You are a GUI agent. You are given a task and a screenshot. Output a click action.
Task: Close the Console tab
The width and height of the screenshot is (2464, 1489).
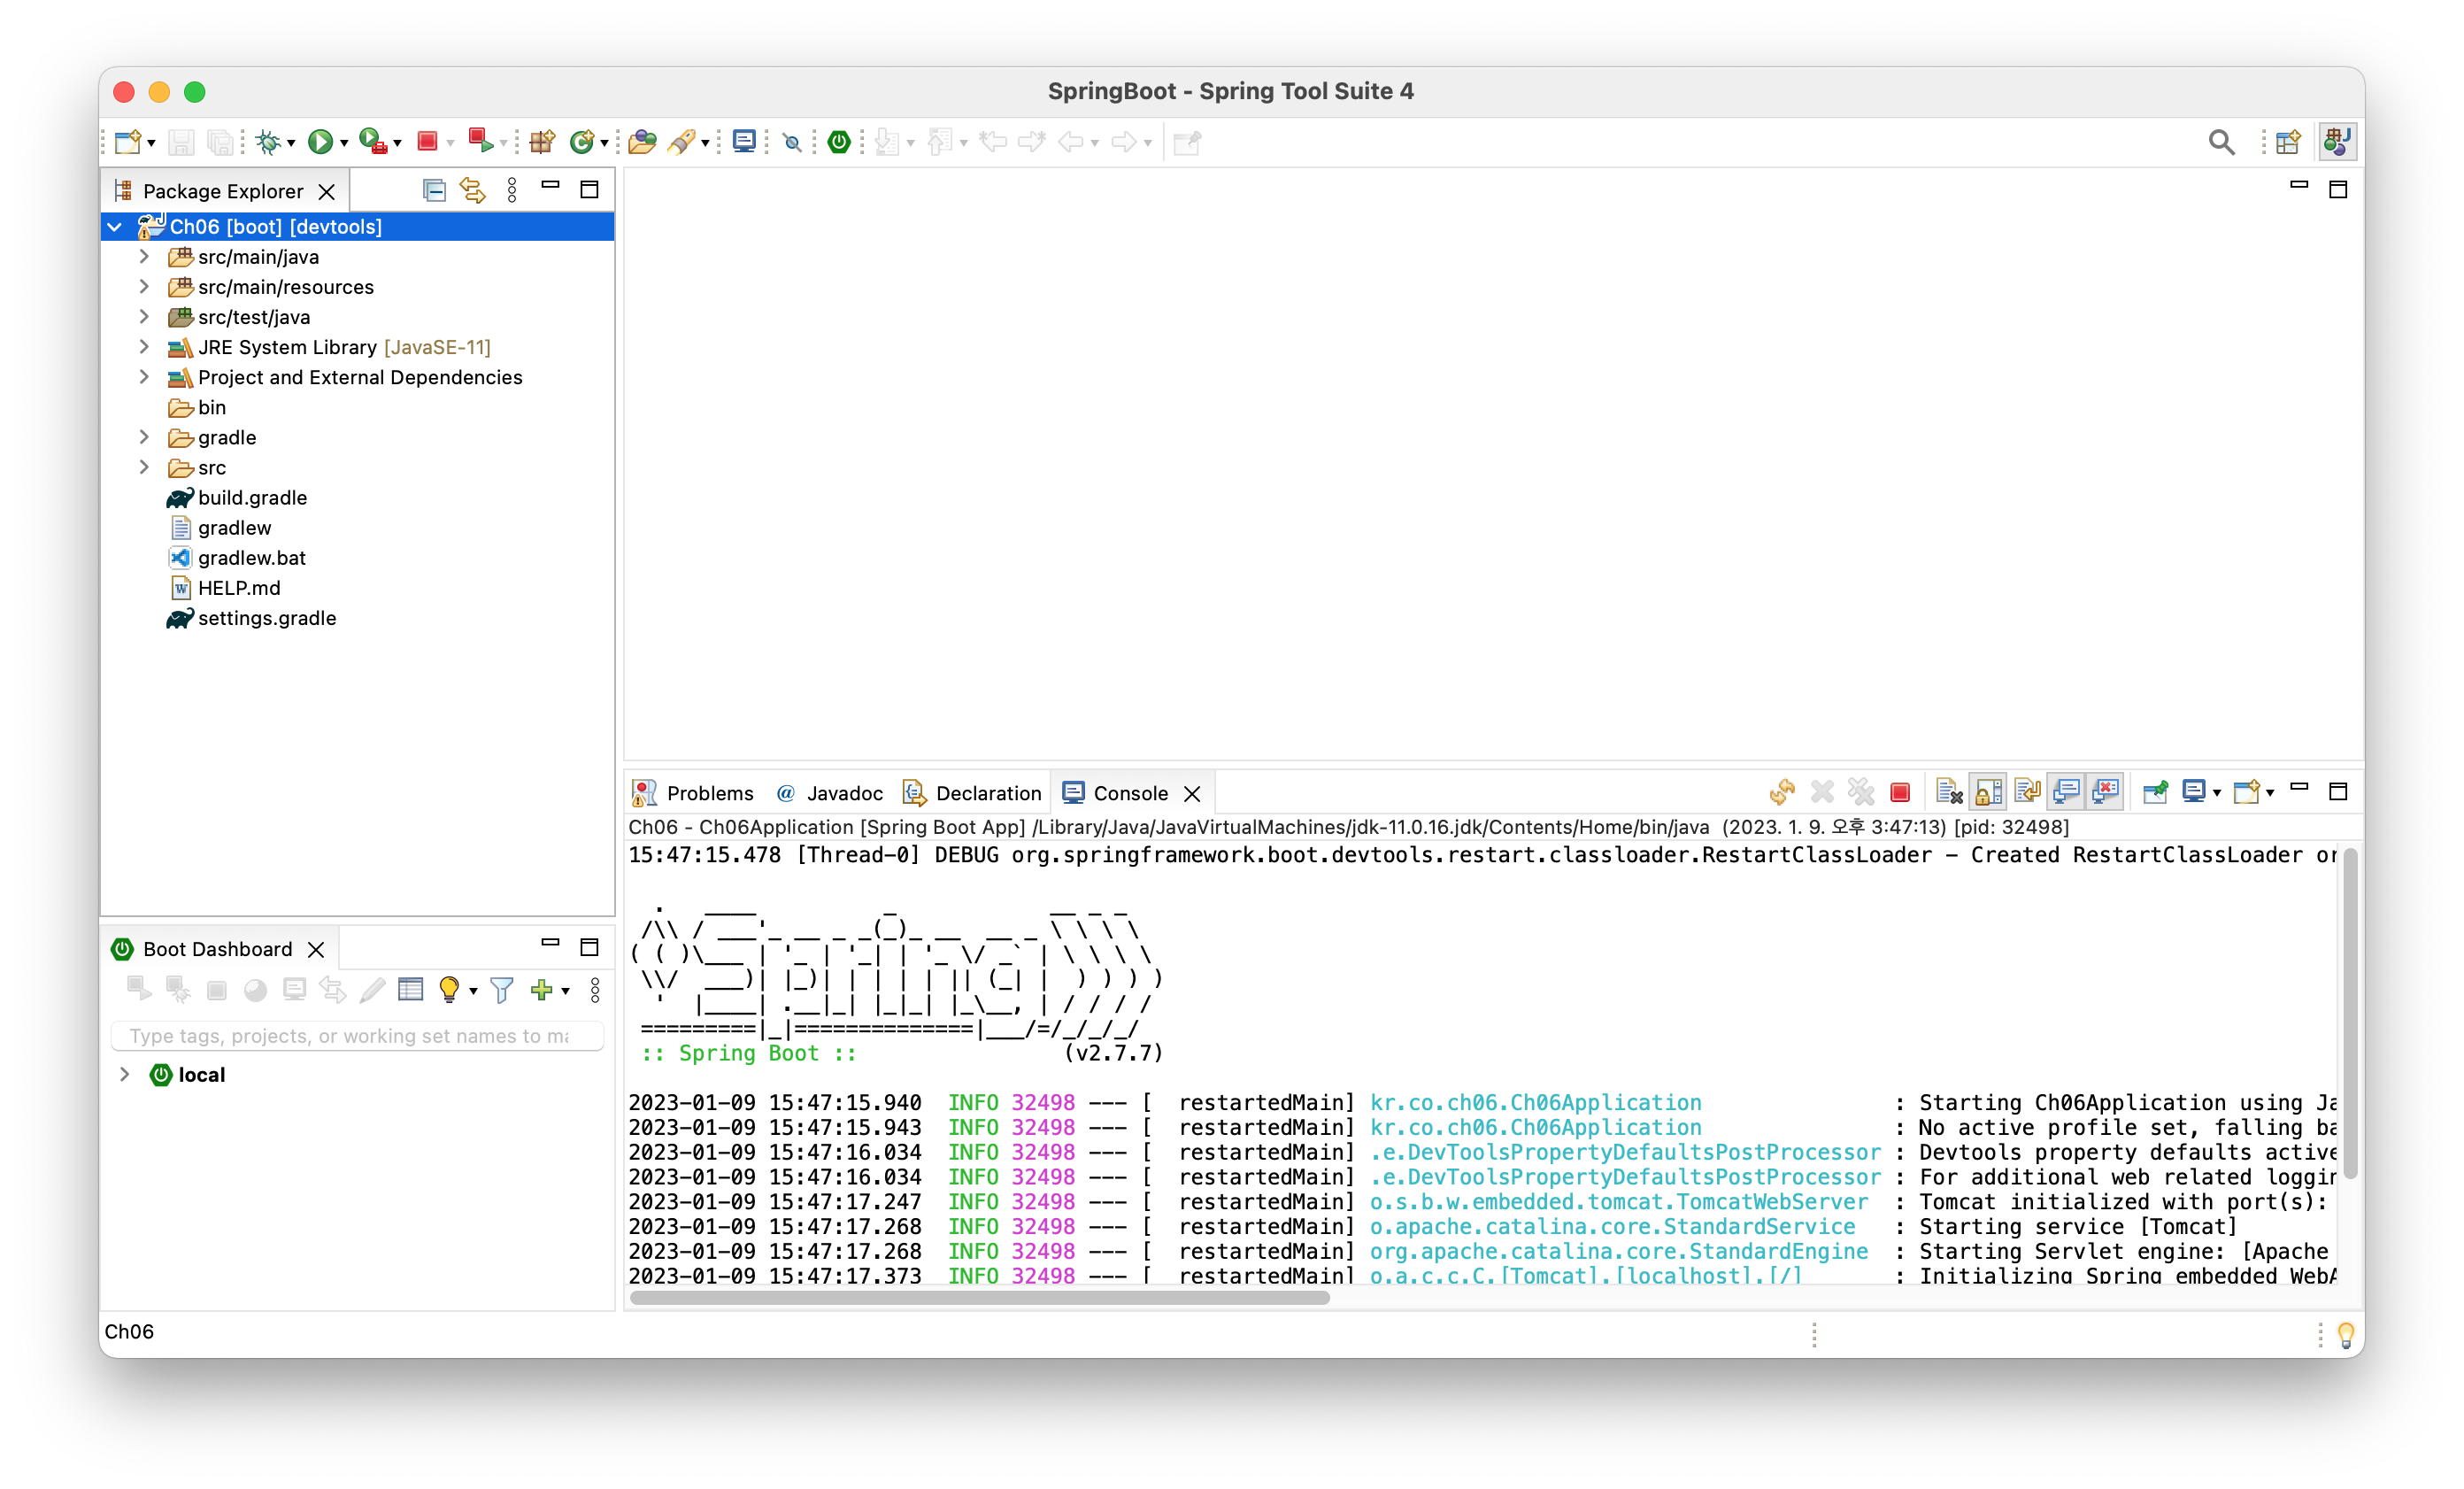click(x=1192, y=794)
